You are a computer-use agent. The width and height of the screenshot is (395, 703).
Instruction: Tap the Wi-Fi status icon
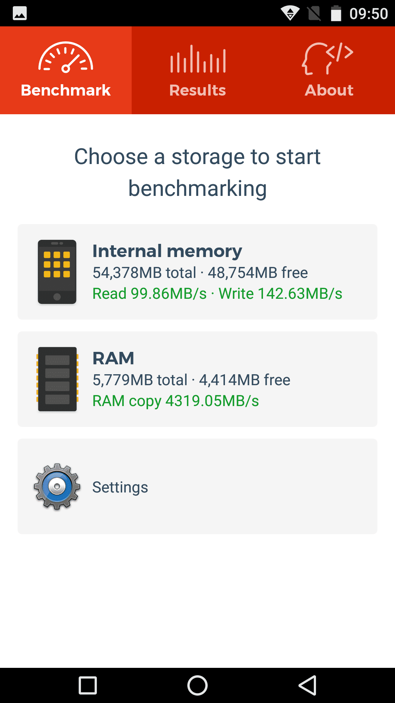tap(290, 14)
